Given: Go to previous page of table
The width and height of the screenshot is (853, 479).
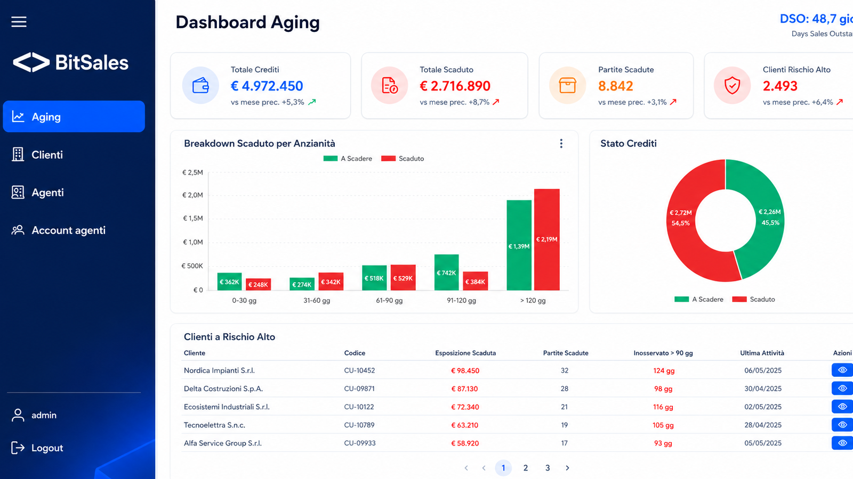Looking at the screenshot, I should pos(484,468).
